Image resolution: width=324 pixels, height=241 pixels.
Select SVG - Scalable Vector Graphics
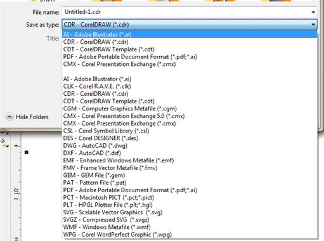click(x=190, y=212)
